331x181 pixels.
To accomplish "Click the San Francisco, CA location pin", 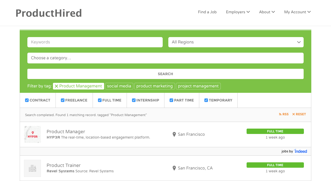I will [174, 168].
